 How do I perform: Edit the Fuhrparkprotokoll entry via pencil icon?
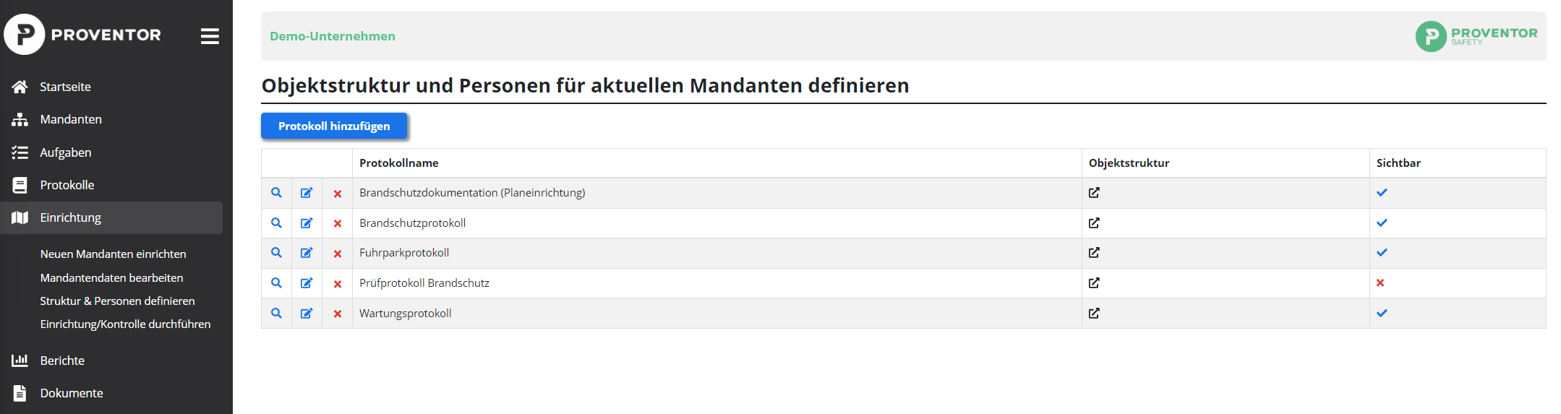click(307, 253)
